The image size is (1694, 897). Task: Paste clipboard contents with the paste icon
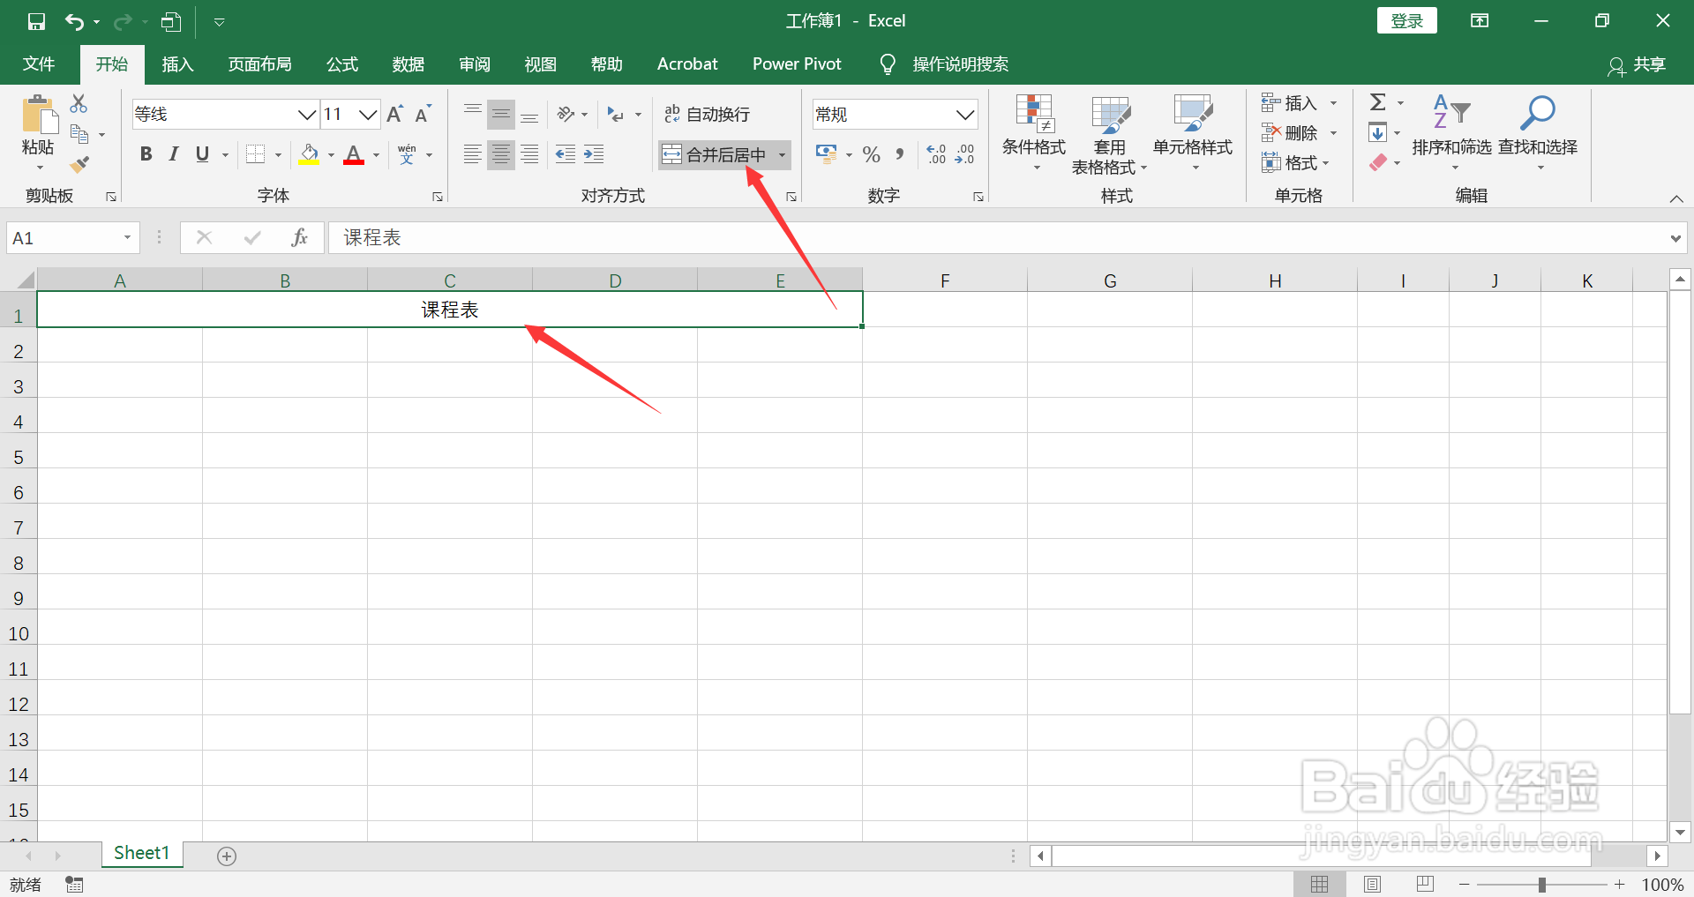(38, 116)
